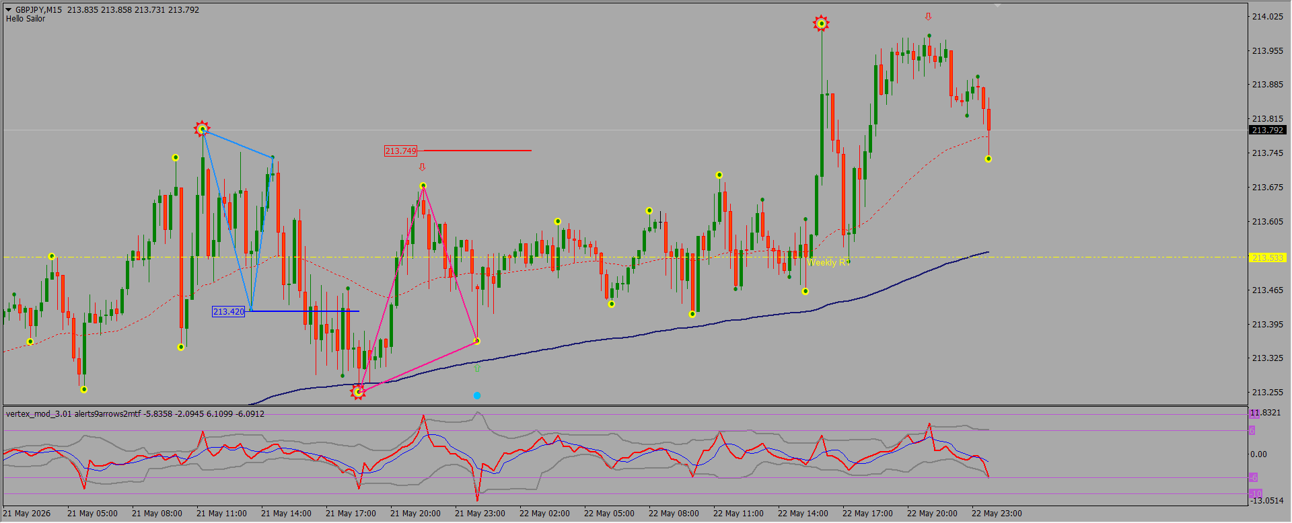Select the yellow dot at magenta pattern's top
Viewport: 1292px width, 523px height.
[423, 186]
